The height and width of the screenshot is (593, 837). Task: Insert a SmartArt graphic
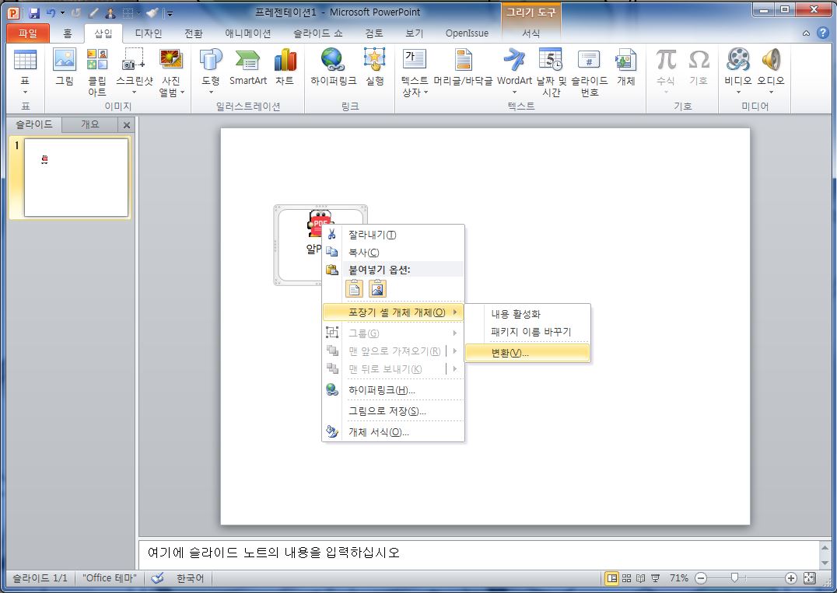pyautogui.click(x=247, y=67)
